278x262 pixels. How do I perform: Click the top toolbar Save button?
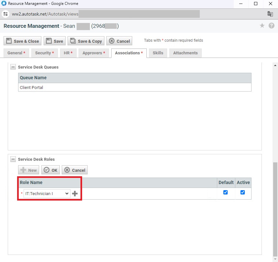tap(55, 41)
